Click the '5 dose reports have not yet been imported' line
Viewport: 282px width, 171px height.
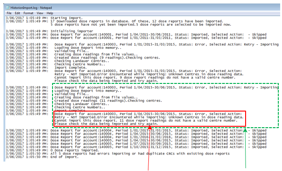(x=141, y=24)
